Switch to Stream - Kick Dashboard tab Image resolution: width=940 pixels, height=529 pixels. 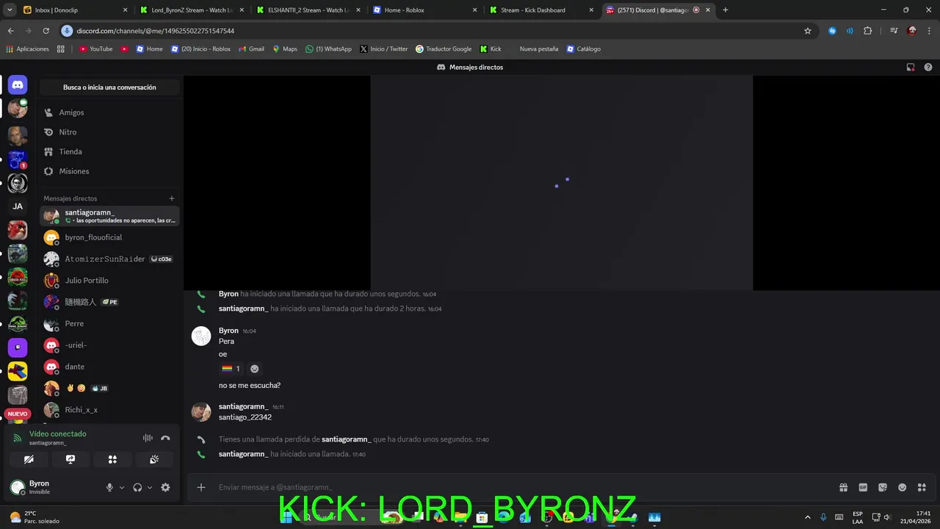click(541, 10)
